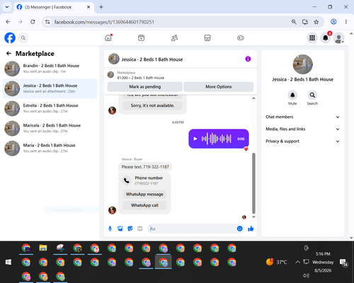Click the Sorry, it's not available quick reply
354x283 pixels.
coord(152,105)
